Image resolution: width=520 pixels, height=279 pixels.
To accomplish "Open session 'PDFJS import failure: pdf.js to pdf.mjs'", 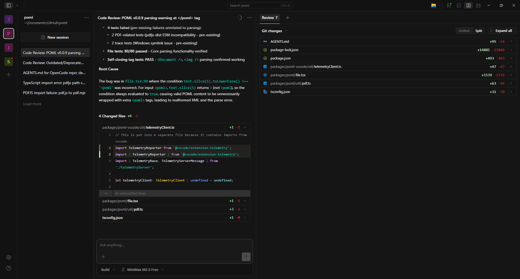I will click(55, 93).
